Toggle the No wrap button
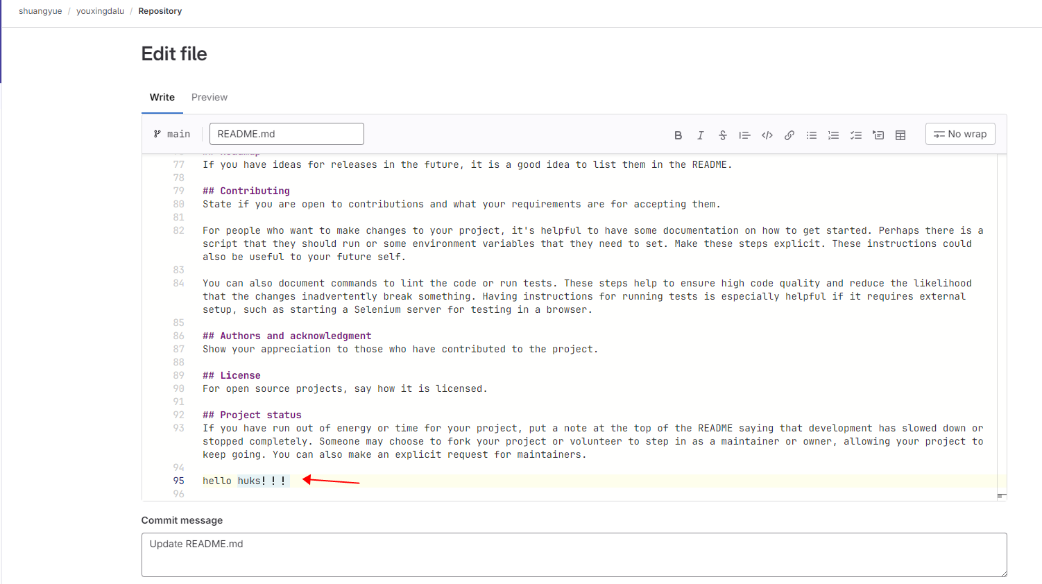 click(x=960, y=134)
